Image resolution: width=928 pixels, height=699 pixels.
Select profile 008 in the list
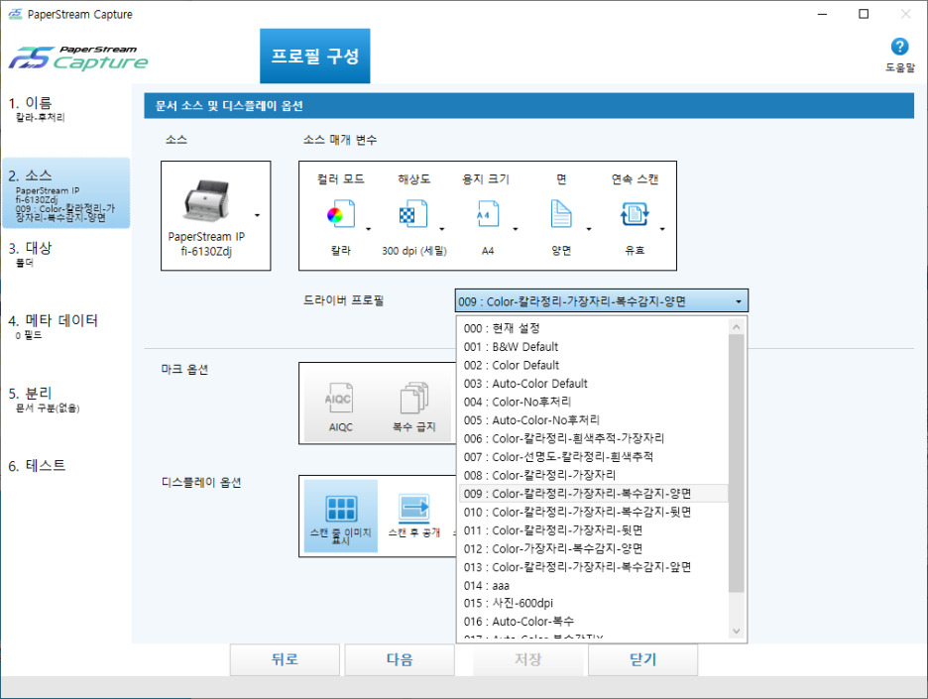[593, 475]
